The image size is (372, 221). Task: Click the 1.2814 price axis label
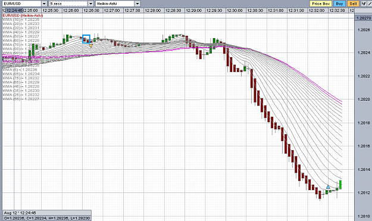click(364, 169)
